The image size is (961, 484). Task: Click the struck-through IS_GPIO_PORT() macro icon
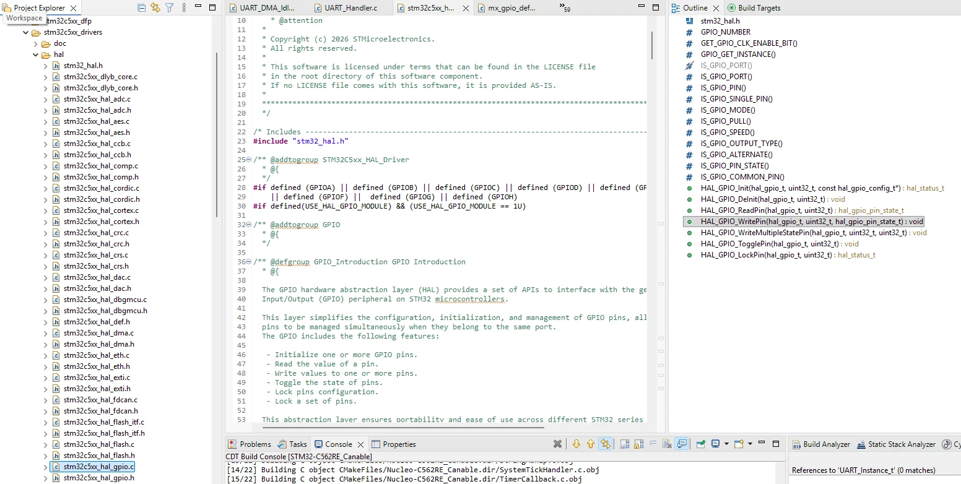689,66
